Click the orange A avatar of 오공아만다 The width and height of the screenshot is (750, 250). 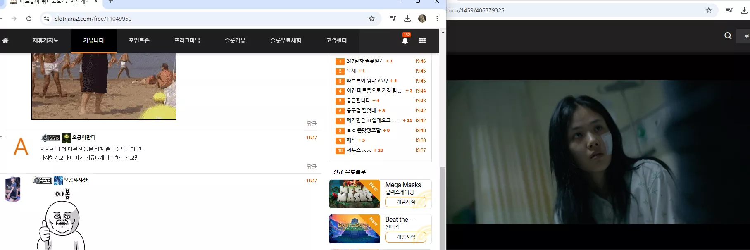(21, 146)
